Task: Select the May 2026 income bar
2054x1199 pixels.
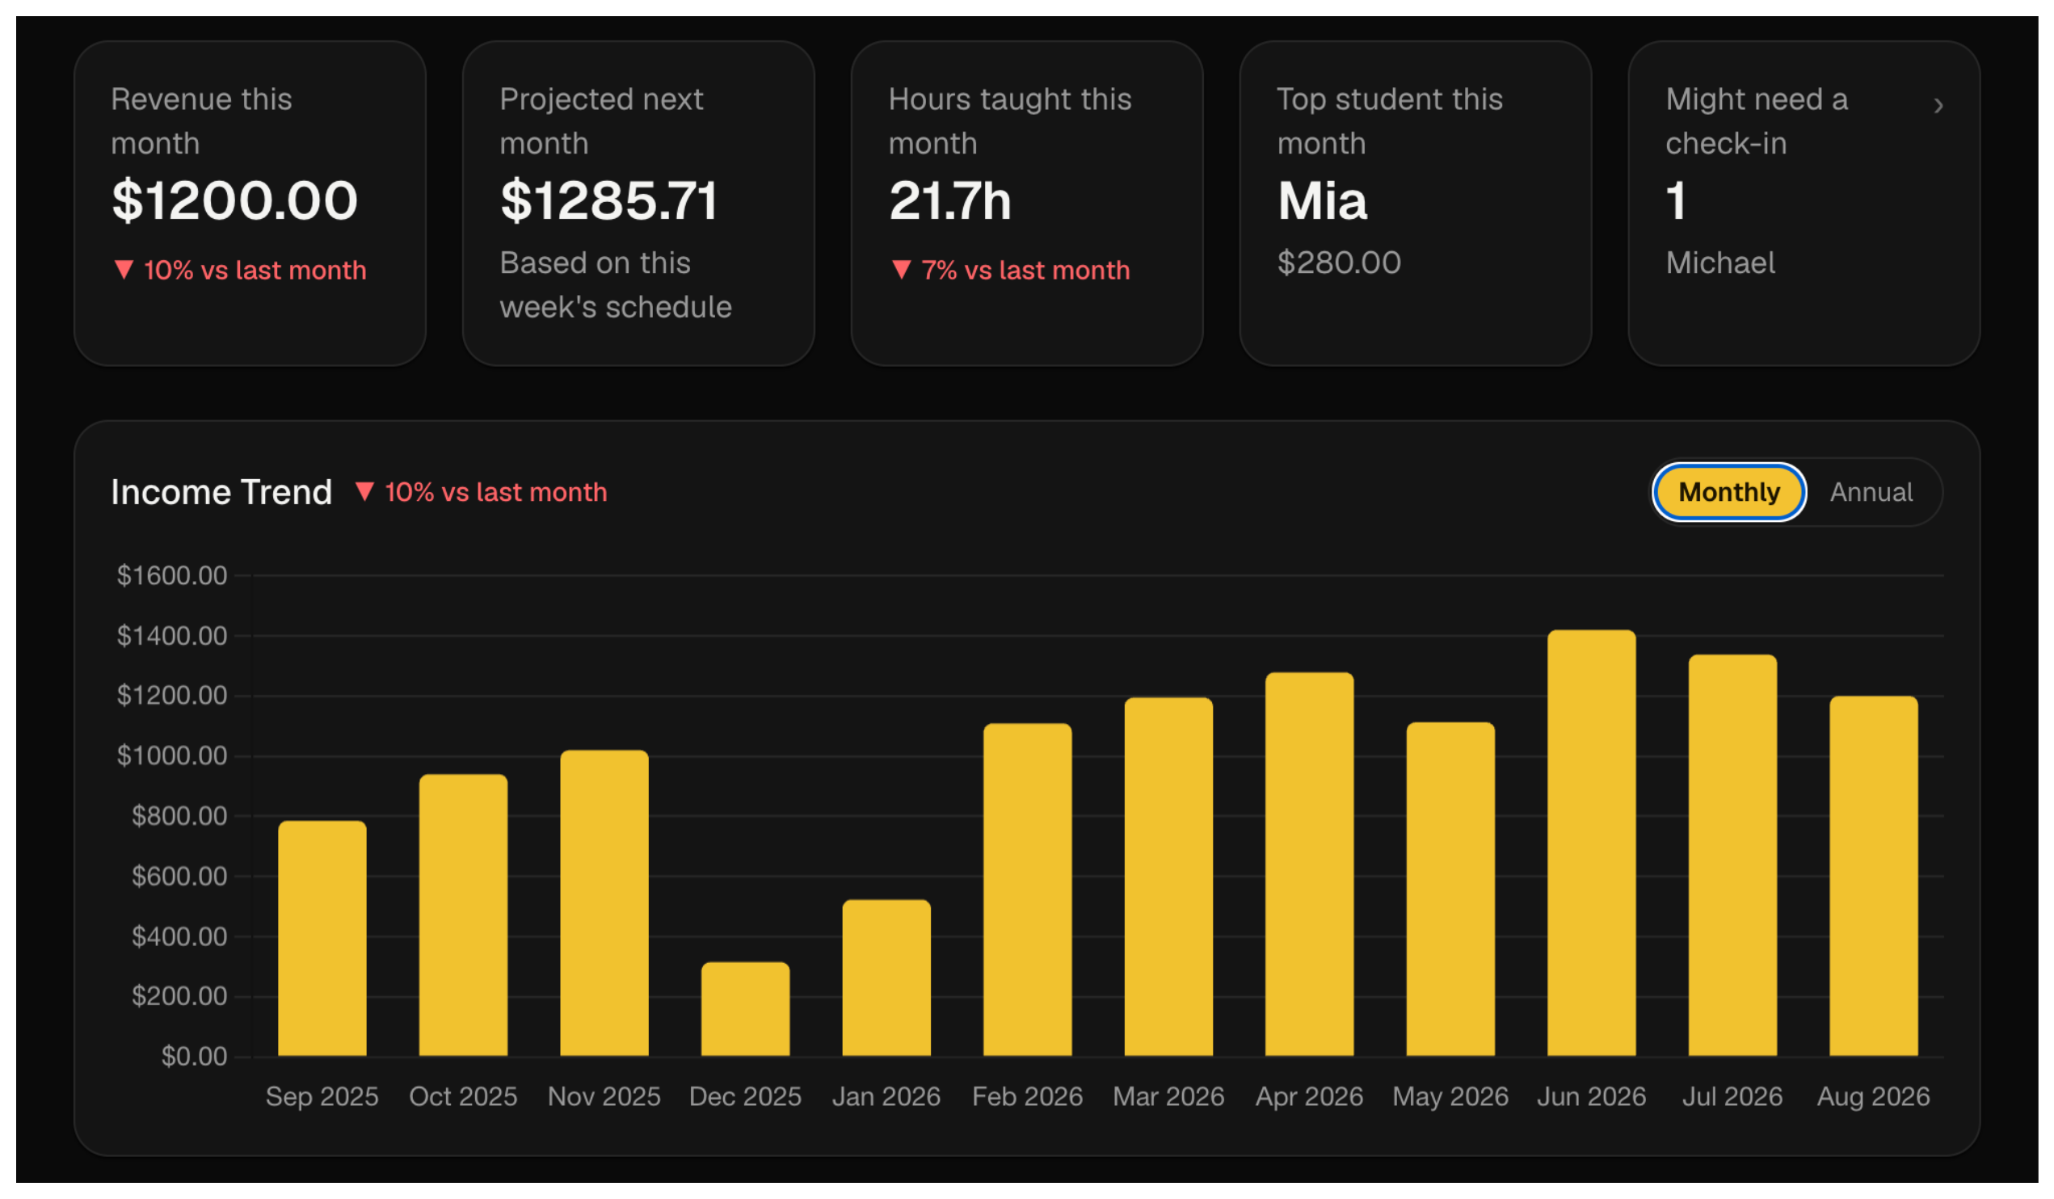Action: (x=1450, y=890)
